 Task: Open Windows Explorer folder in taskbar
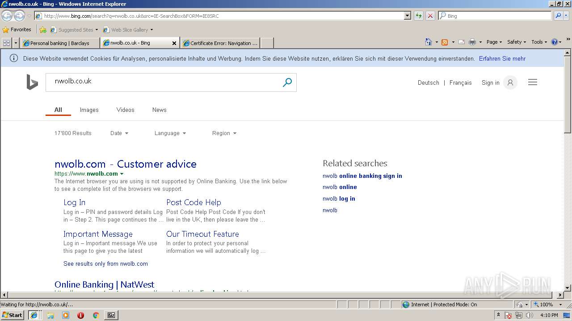[50, 315]
